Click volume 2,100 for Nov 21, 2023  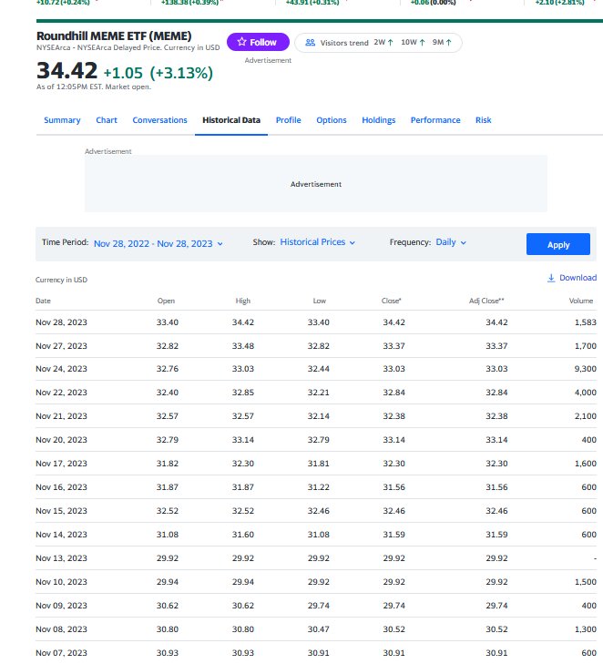pyautogui.click(x=585, y=416)
